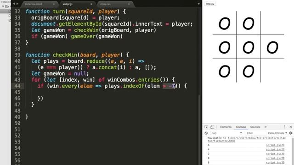Viewport: 294px width, 165px height.
Task: Click the inspect element picker icon
Action: tap(206, 127)
